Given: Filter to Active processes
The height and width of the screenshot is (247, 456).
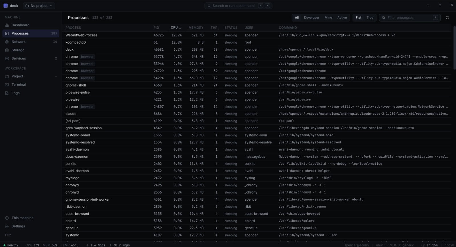Looking at the screenshot, I should 342,18.
